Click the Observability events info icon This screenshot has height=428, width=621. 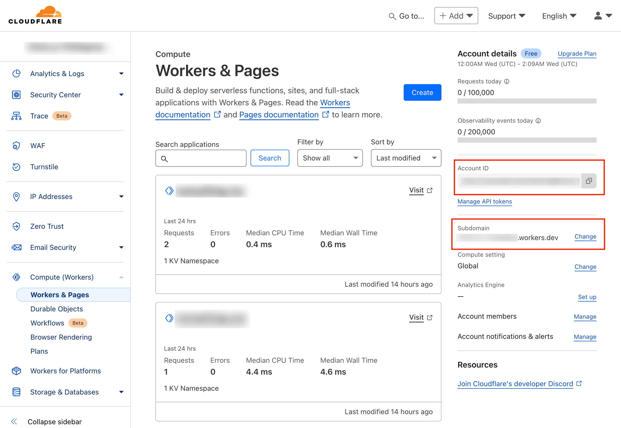(x=538, y=121)
